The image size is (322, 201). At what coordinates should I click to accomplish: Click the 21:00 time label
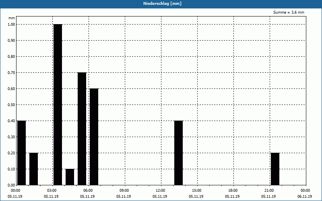tap(269, 191)
